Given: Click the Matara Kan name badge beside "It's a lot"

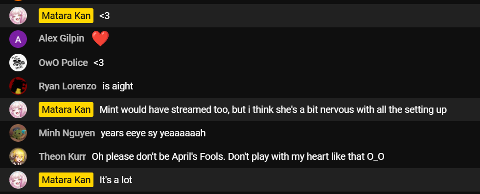Looking at the screenshot, I should [66, 180].
